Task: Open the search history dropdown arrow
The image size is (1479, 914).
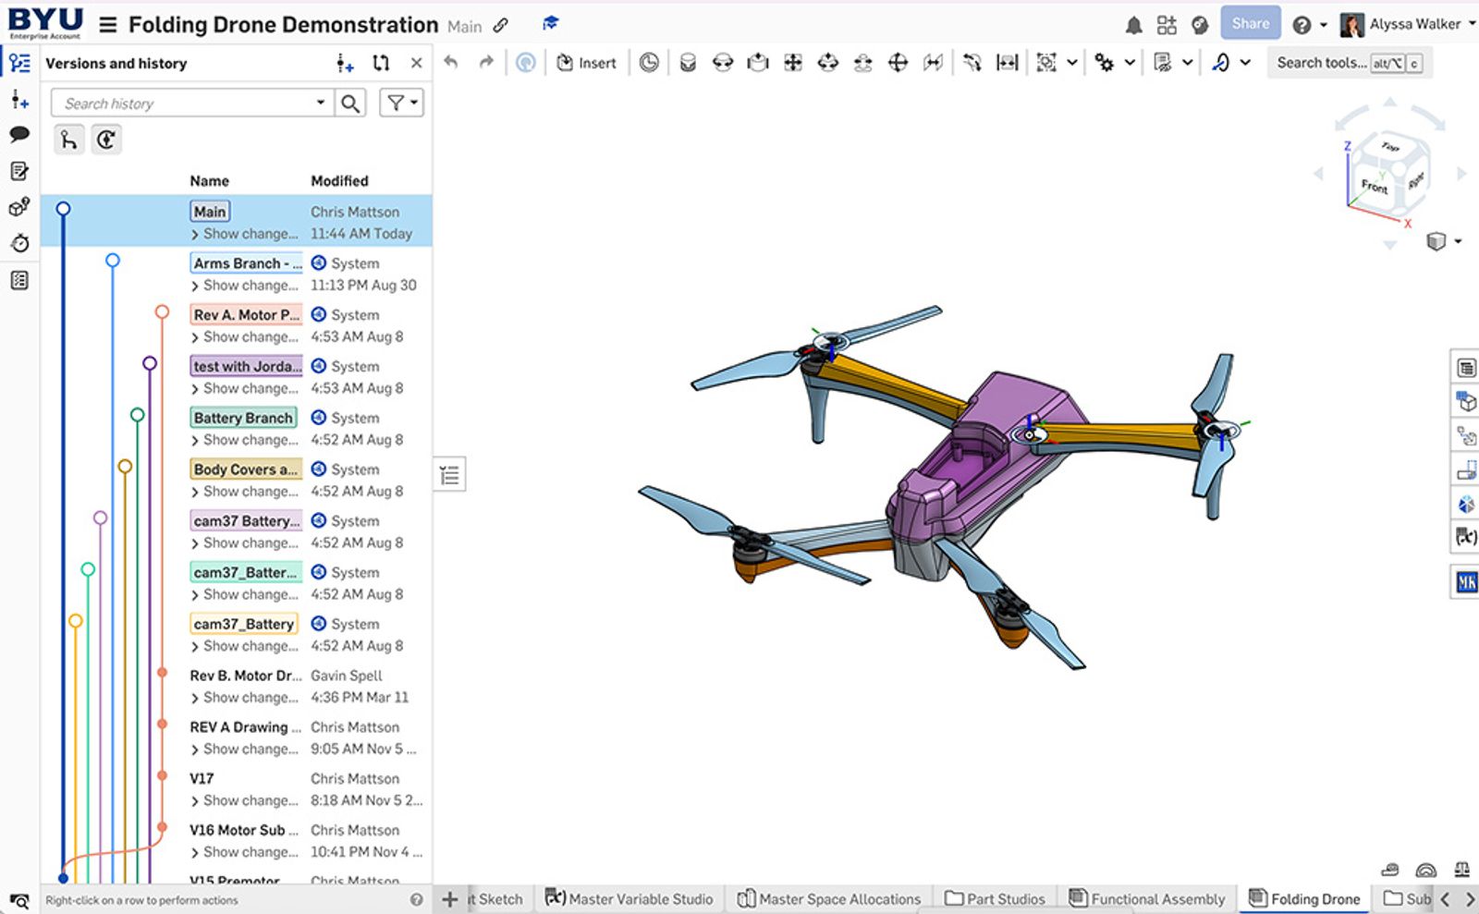Action: (320, 103)
